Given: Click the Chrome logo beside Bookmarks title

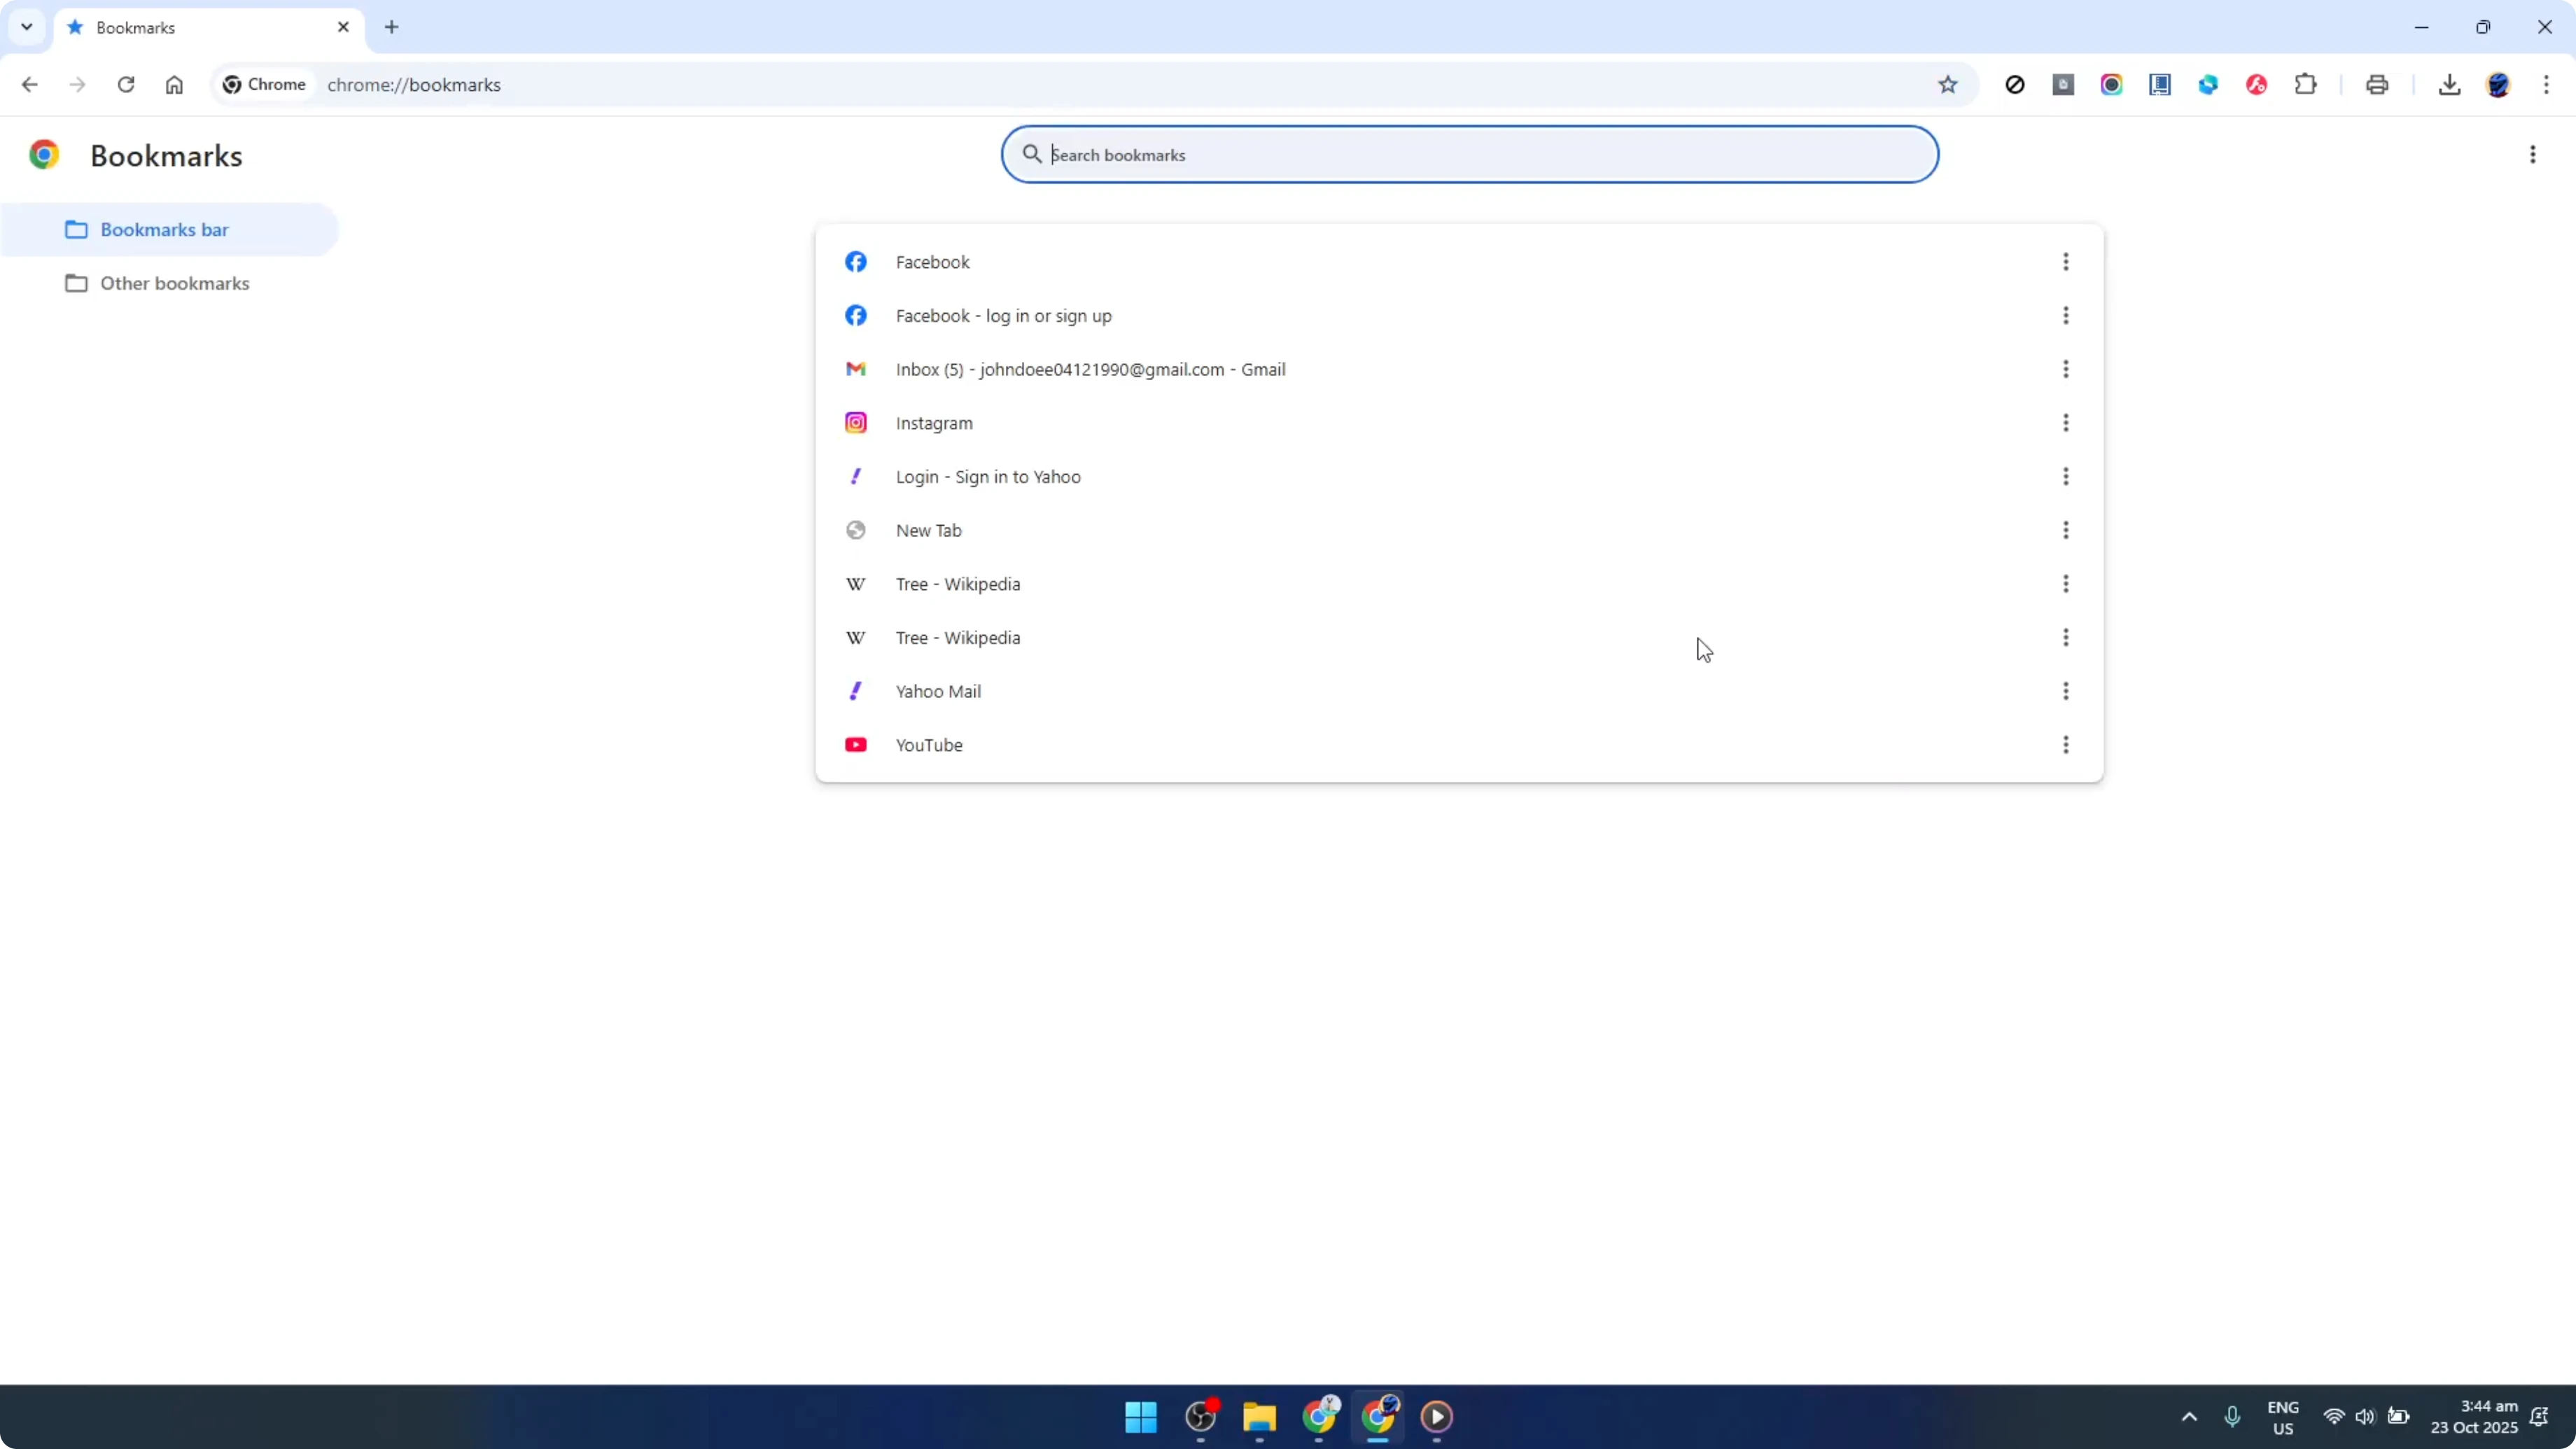Looking at the screenshot, I should tap(44, 155).
